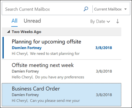The image size is (132, 108).
Task: Select the Business Card Order email
Action: [62, 94]
